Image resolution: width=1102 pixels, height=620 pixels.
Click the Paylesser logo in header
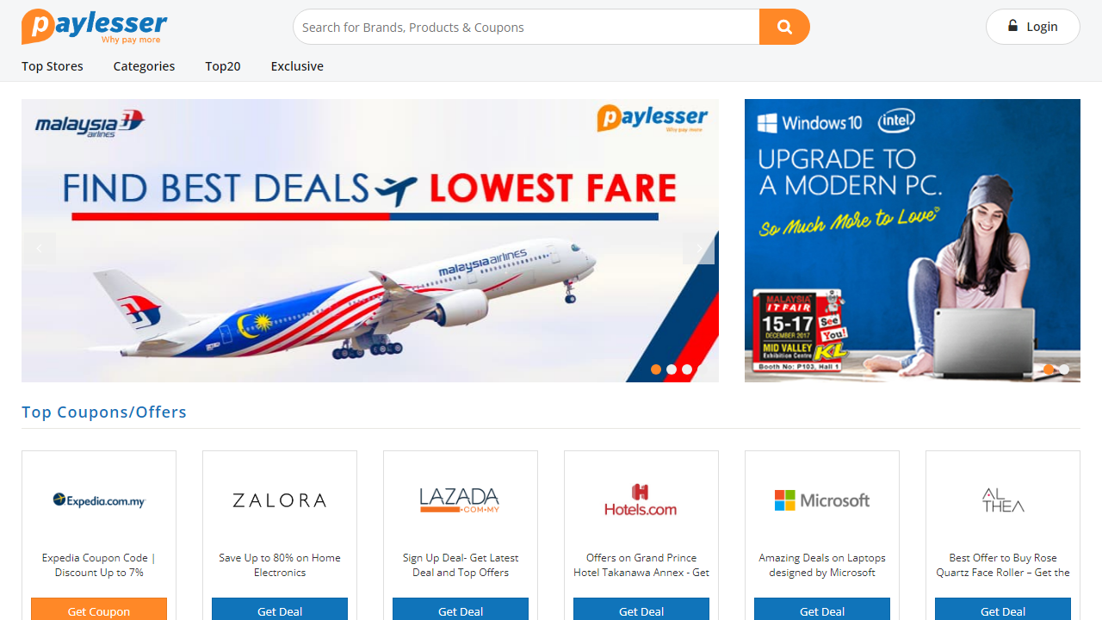coord(95,26)
